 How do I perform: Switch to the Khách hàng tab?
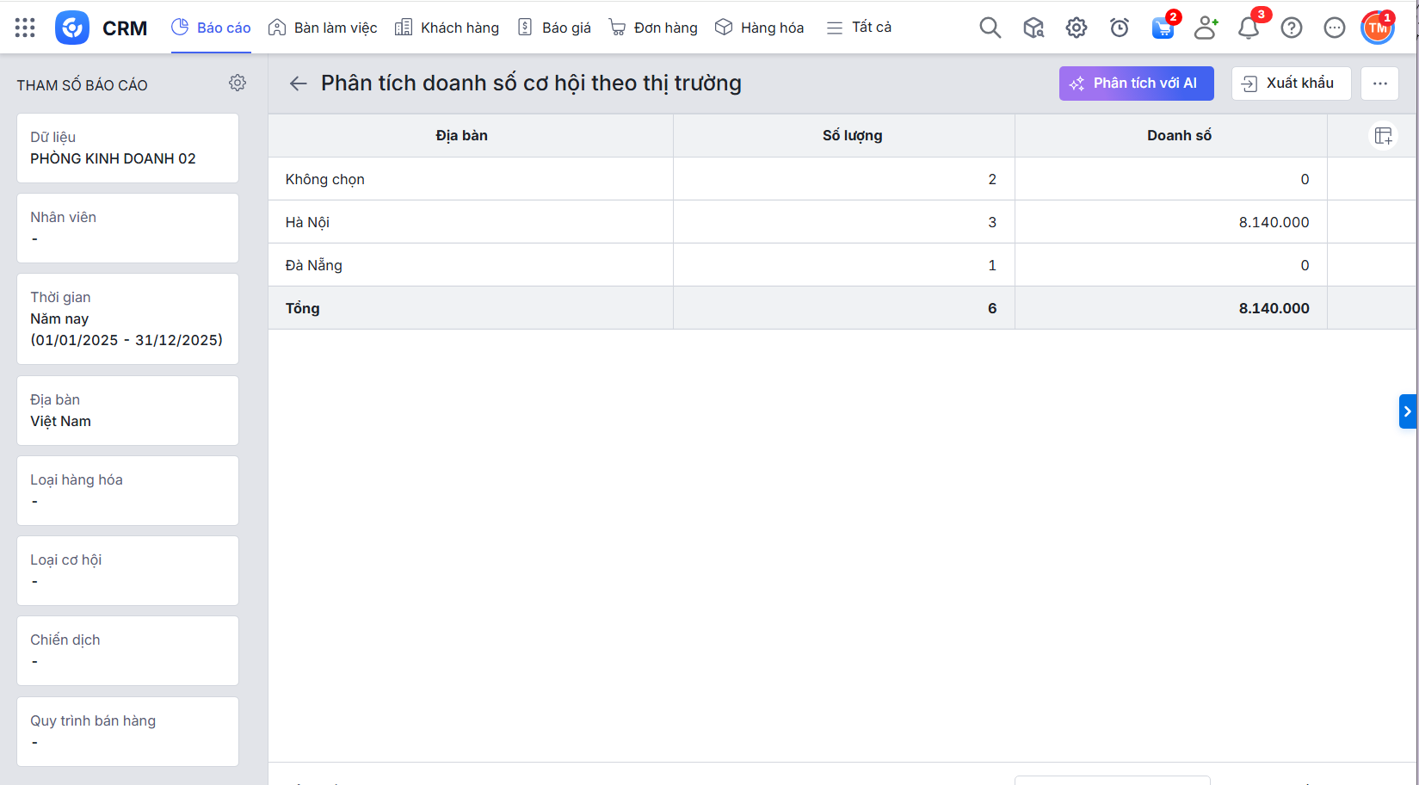[x=447, y=28]
